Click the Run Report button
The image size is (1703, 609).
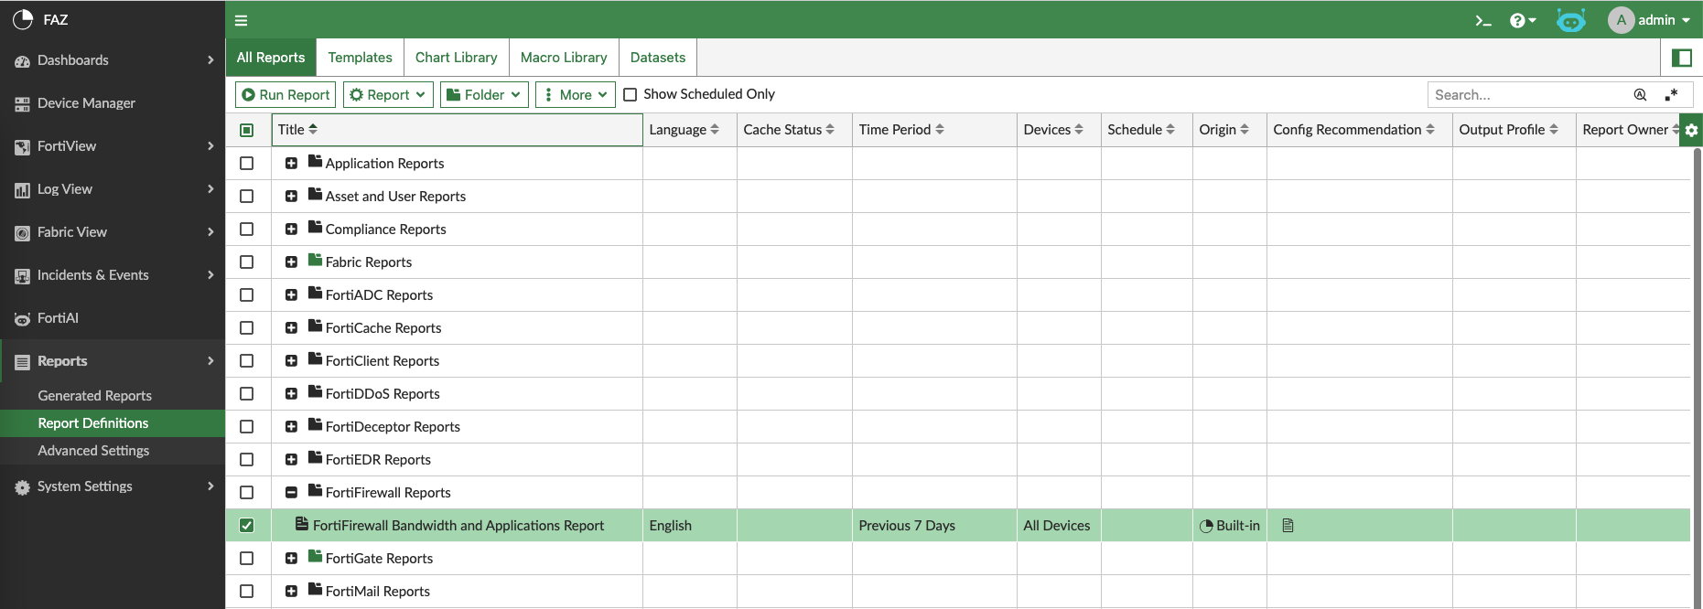tap(286, 94)
